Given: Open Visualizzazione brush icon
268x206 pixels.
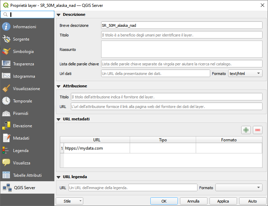Looking at the screenshot, I should (6, 89).
